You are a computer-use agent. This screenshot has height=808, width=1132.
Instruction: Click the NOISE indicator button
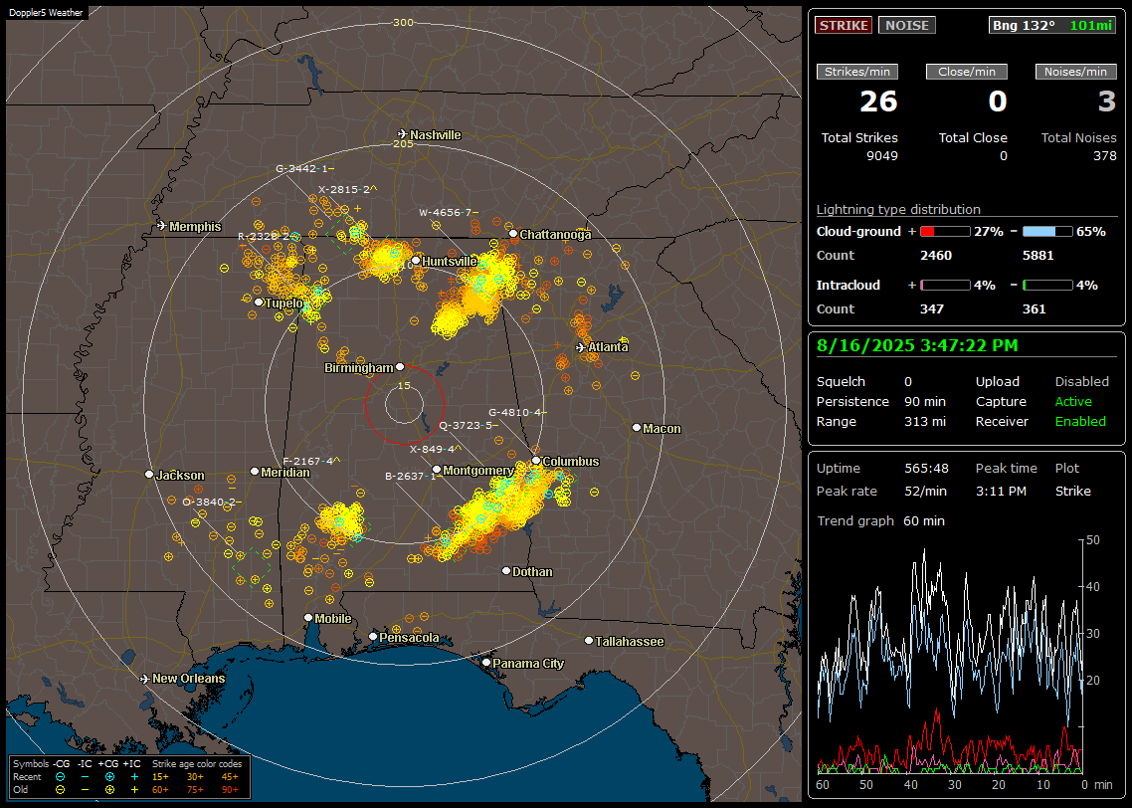pyautogui.click(x=907, y=25)
